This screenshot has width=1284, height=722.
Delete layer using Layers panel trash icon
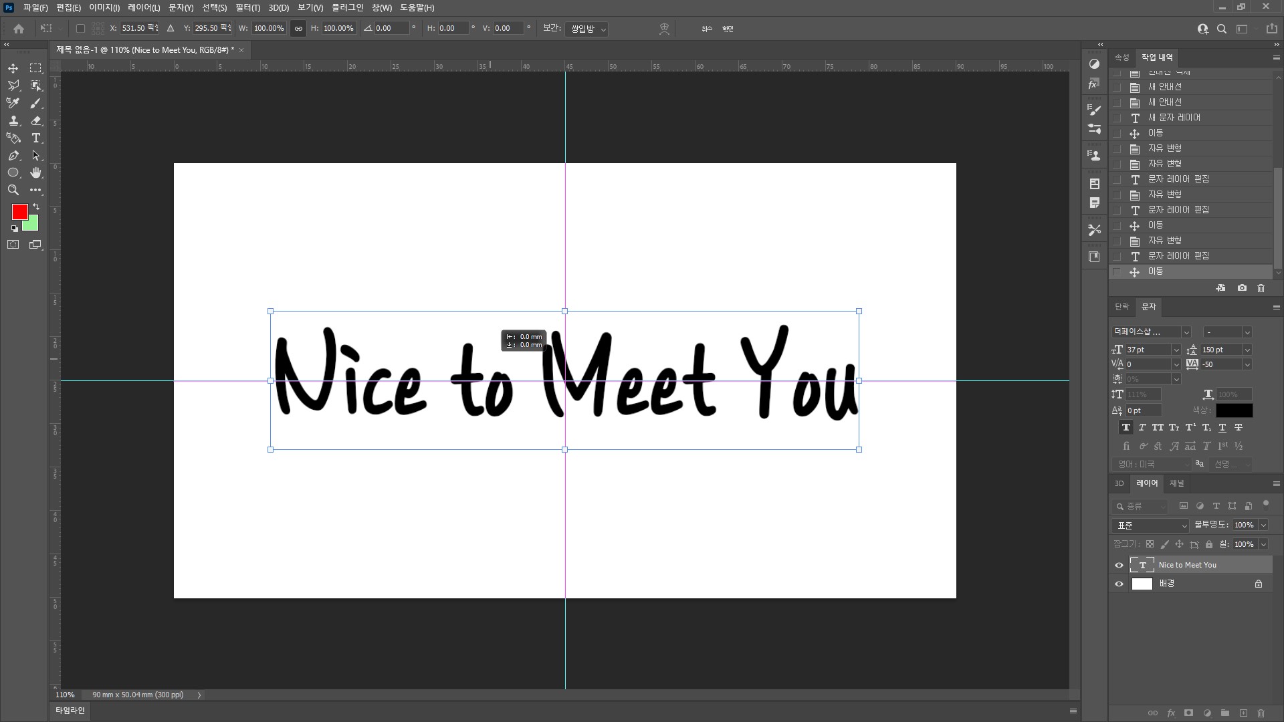[x=1261, y=713]
